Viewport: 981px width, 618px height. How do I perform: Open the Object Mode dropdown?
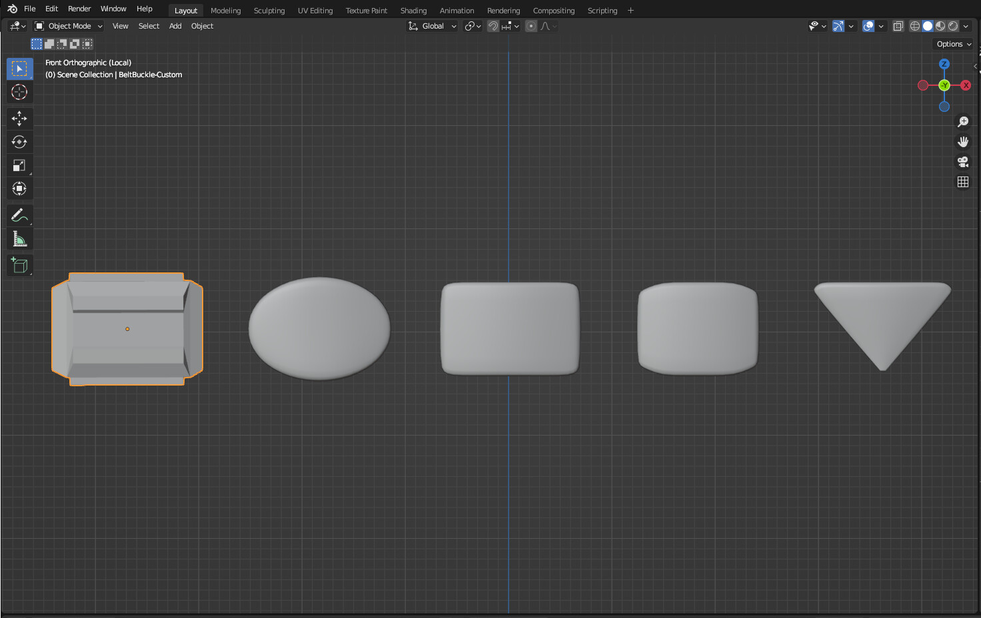point(69,26)
